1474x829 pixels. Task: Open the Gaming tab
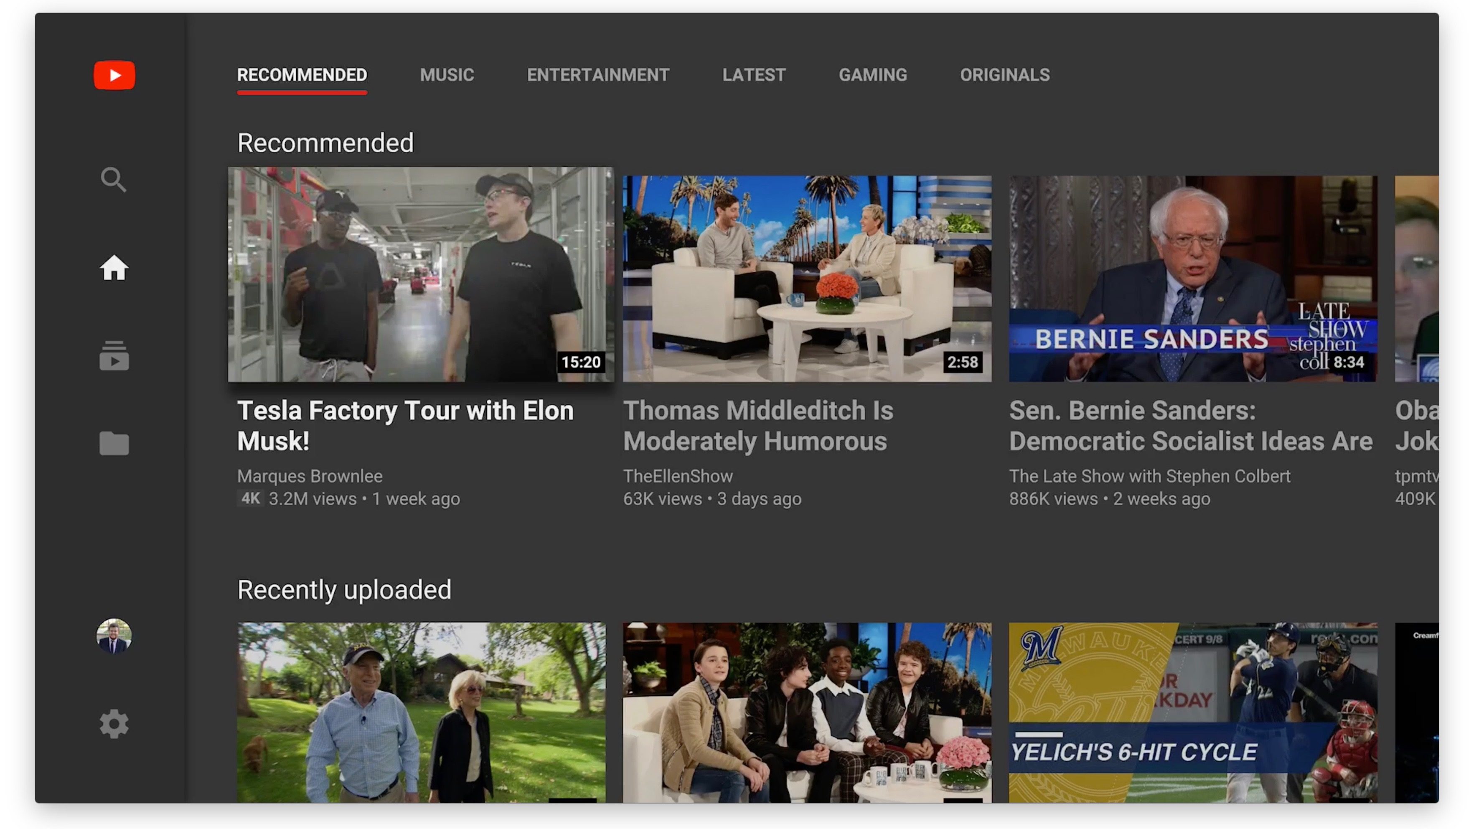pyautogui.click(x=873, y=75)
